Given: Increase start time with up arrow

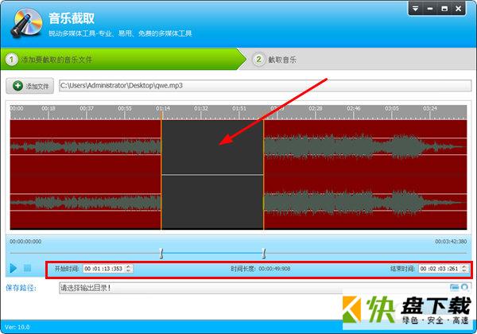Looking at the screenshot, I should 129,266.
